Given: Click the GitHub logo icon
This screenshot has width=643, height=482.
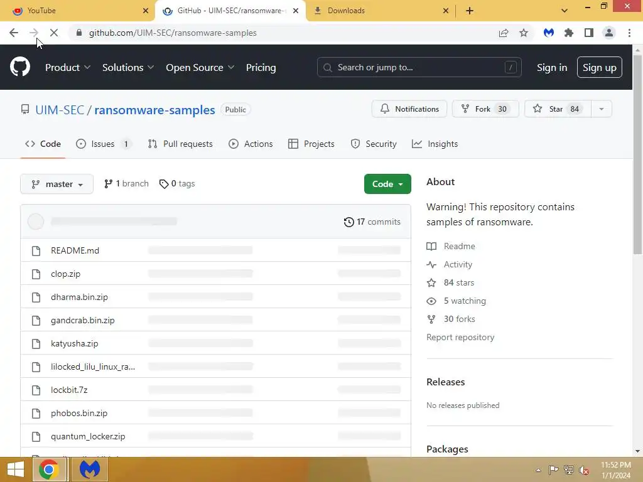Looking at the screenshot, I should tap(19, 67).
